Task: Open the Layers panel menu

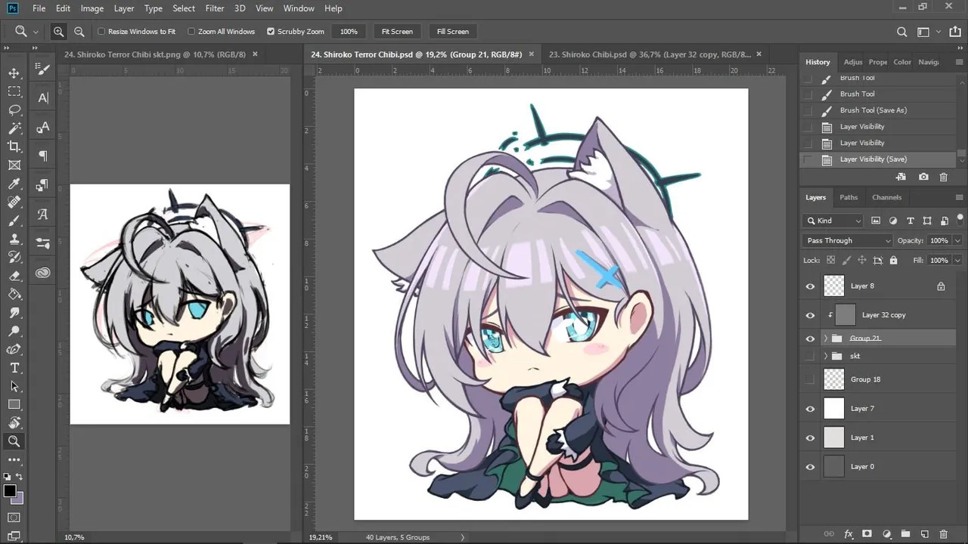Action: tap(960, 197)
